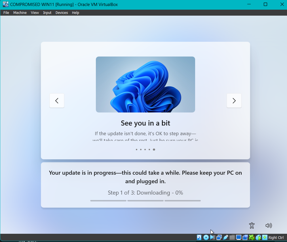Go to the next slide arrow

tap(234, 101)
